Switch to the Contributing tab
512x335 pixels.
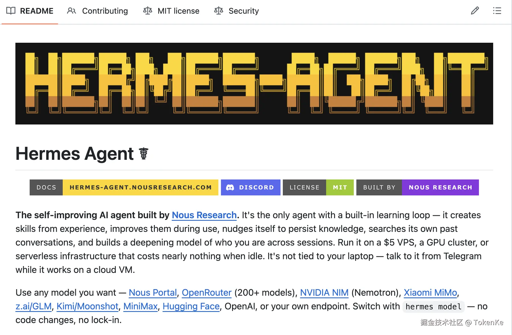pos(97,11)
